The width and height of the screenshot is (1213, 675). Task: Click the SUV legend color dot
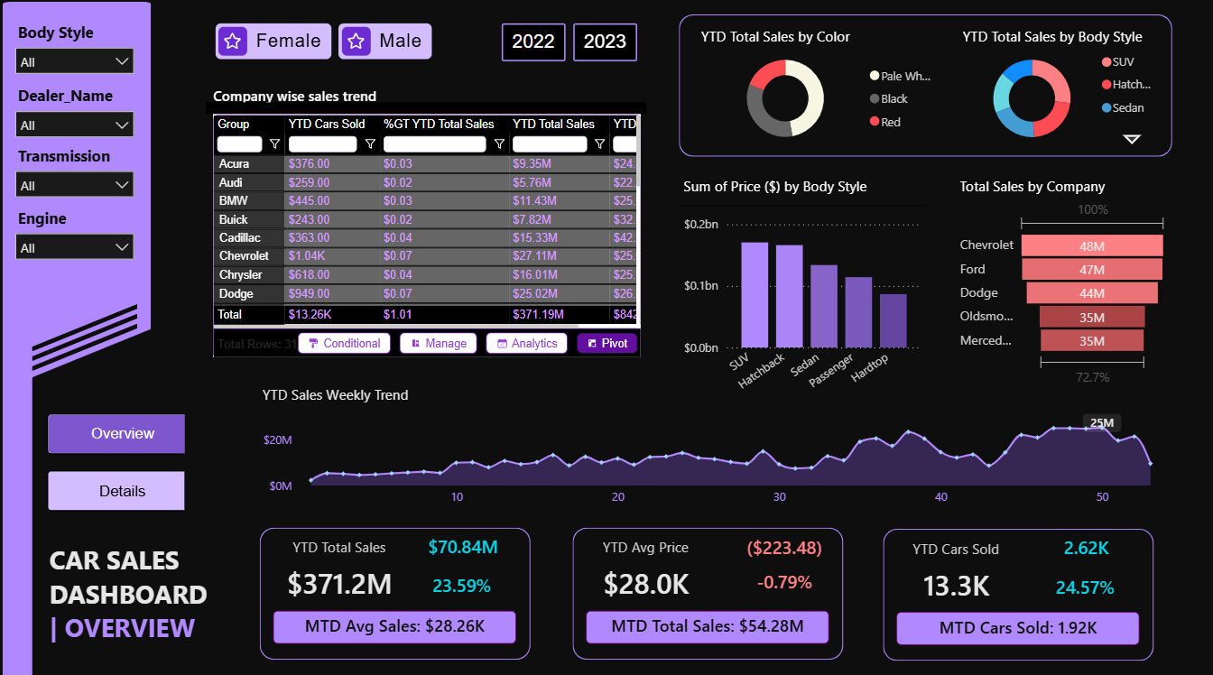click(1107, 62)
